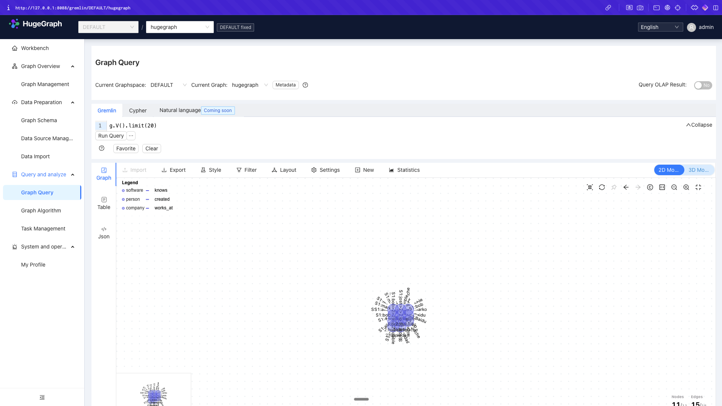Go back with the left arrow icon
Image resolution: width=722 pixels, height=406 pixels.
point(626,187)
